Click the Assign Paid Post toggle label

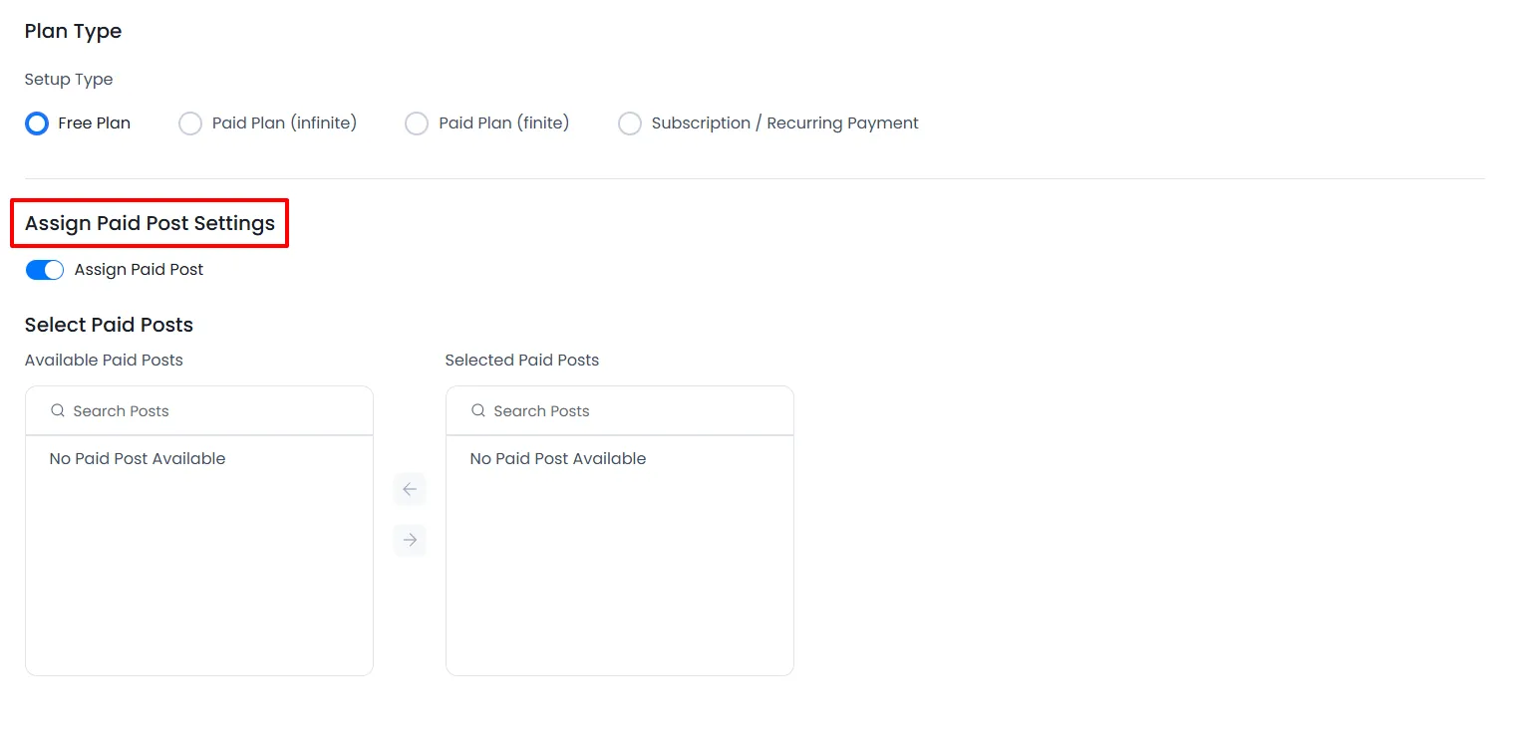click(139, 269)
